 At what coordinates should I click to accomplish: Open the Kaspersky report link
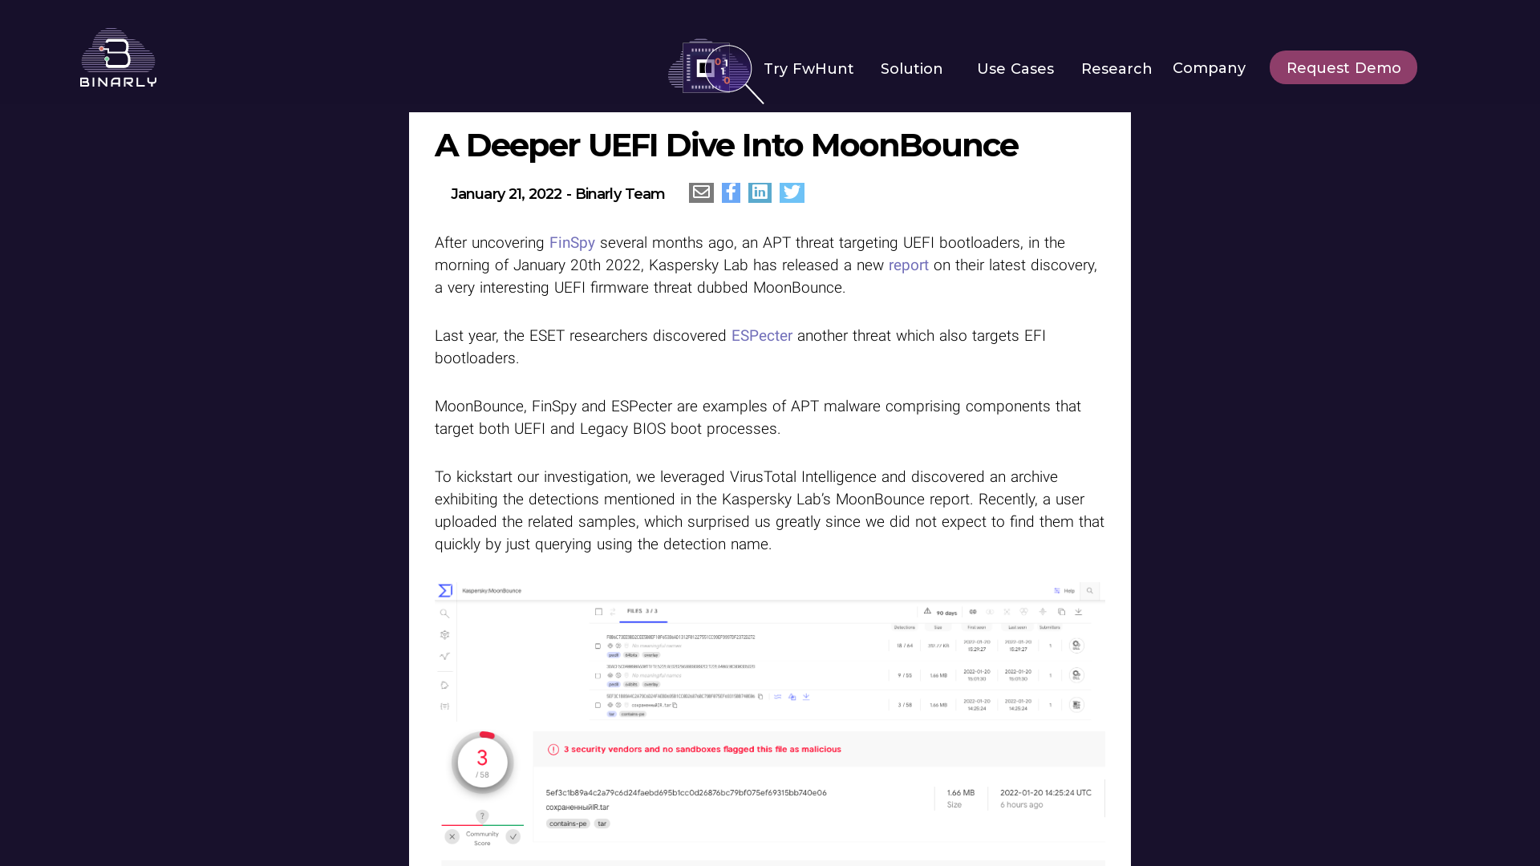pyautogui.click(x=908, y=265)
